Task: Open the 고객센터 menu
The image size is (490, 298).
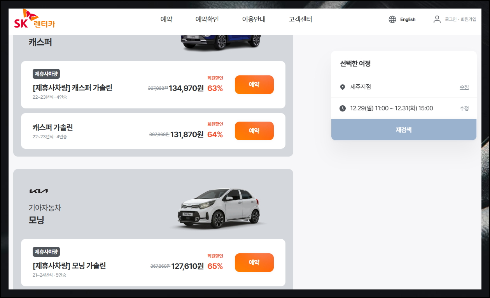Action: click(x=300, y=19)
